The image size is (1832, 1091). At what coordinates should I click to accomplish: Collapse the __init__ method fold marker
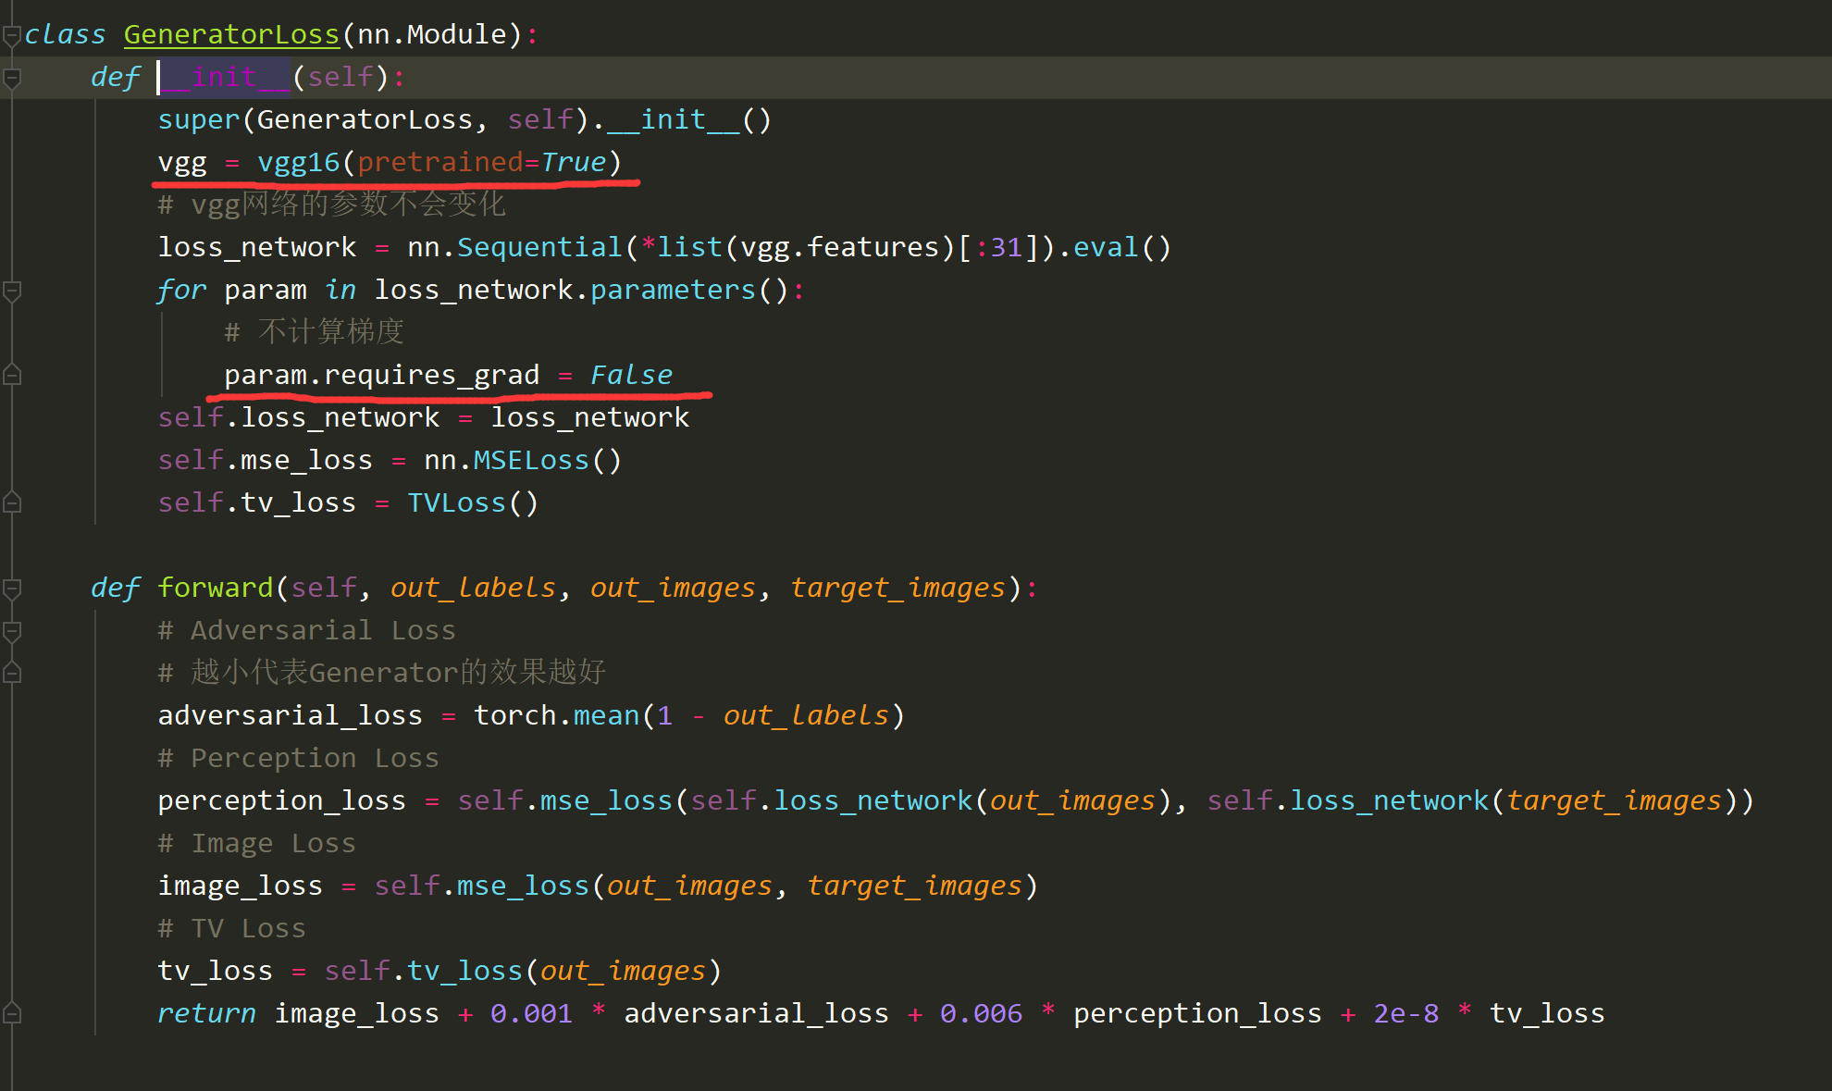[11, 79]
